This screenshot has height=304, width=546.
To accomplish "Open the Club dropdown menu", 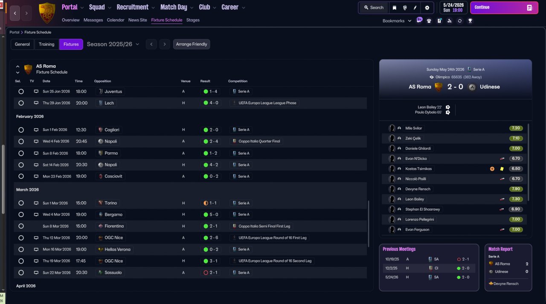I will coord(208,7).
